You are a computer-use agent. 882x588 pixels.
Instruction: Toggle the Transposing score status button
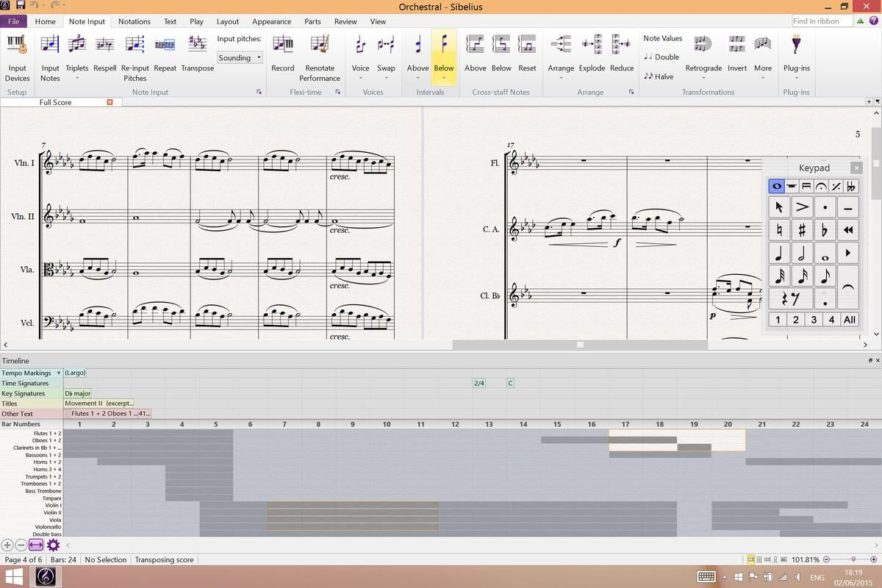(164, 560)
